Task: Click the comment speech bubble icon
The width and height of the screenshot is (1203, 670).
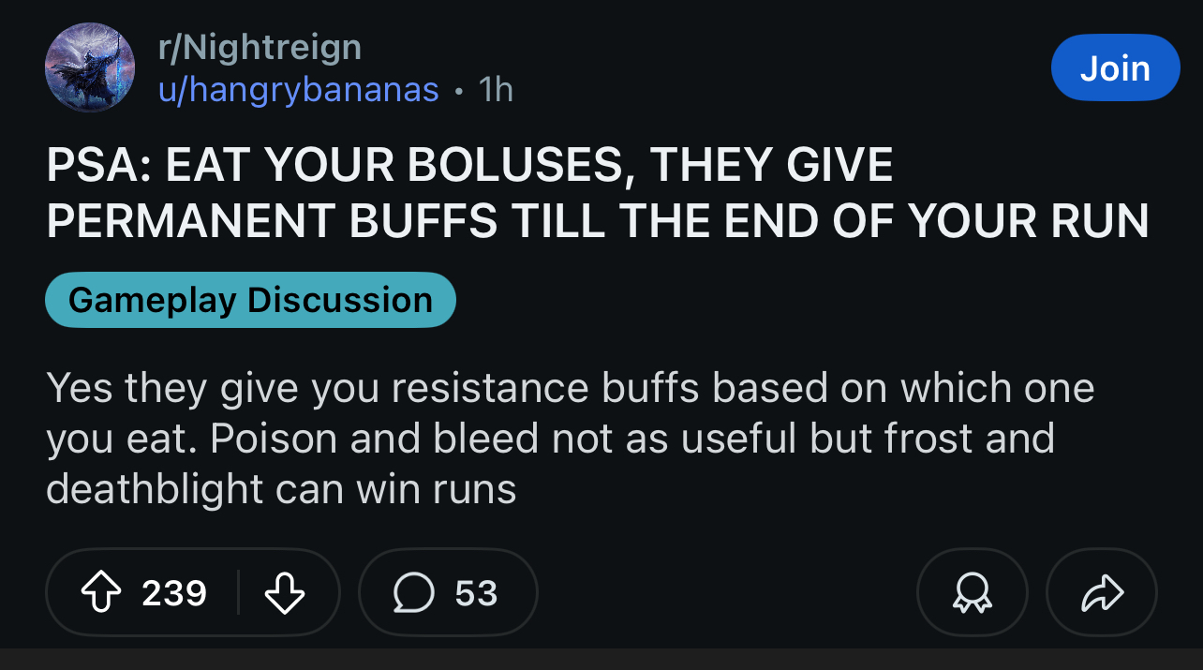Action: pos(411,593)
